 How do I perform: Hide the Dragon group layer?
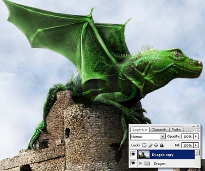133,163
